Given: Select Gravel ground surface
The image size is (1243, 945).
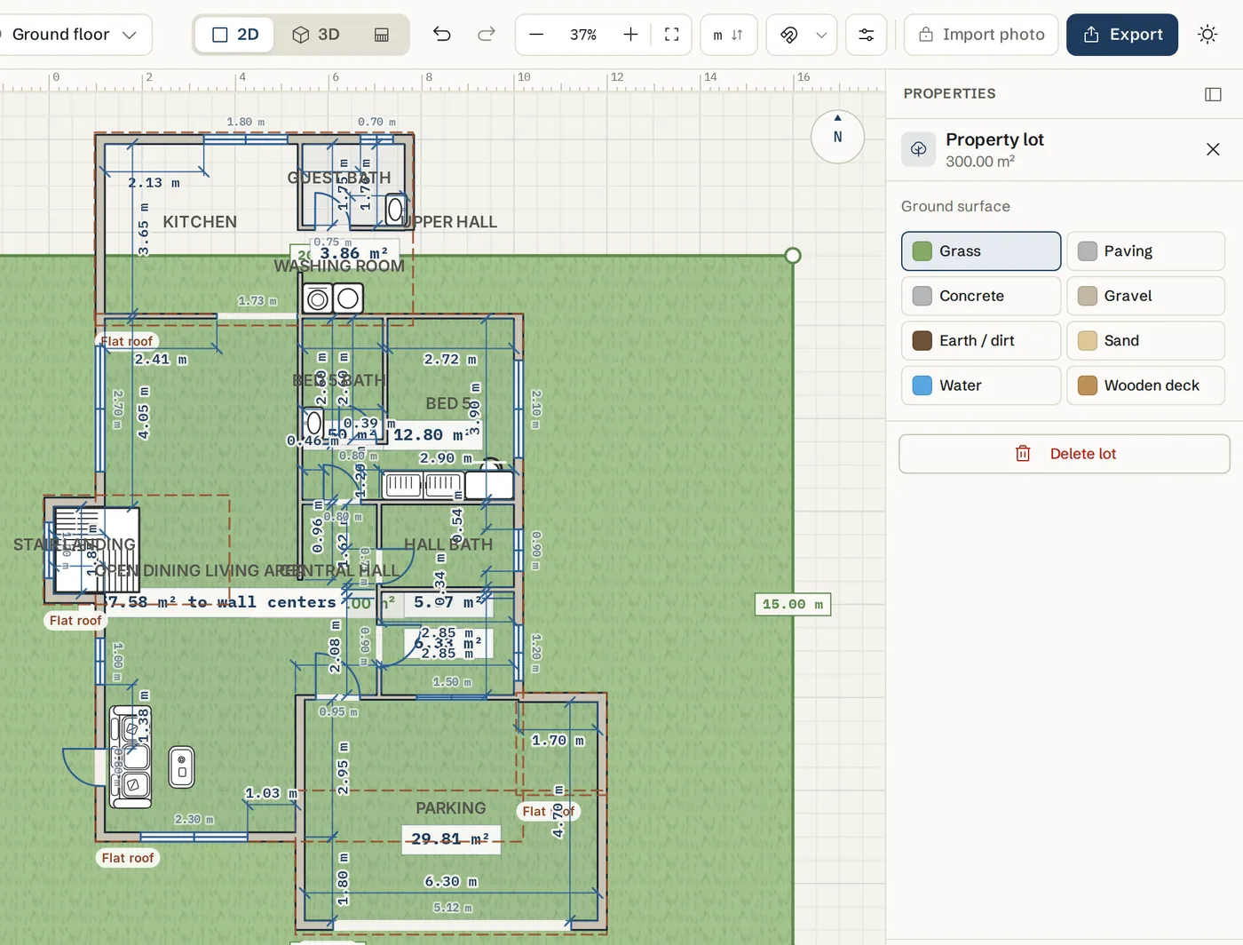Looking at the screenshot, I should 1145,296.
